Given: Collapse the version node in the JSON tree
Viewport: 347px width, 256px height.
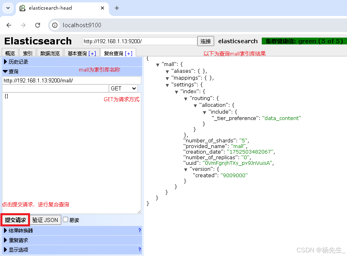Looking at the screenshot, I should [x=185, y=168].
